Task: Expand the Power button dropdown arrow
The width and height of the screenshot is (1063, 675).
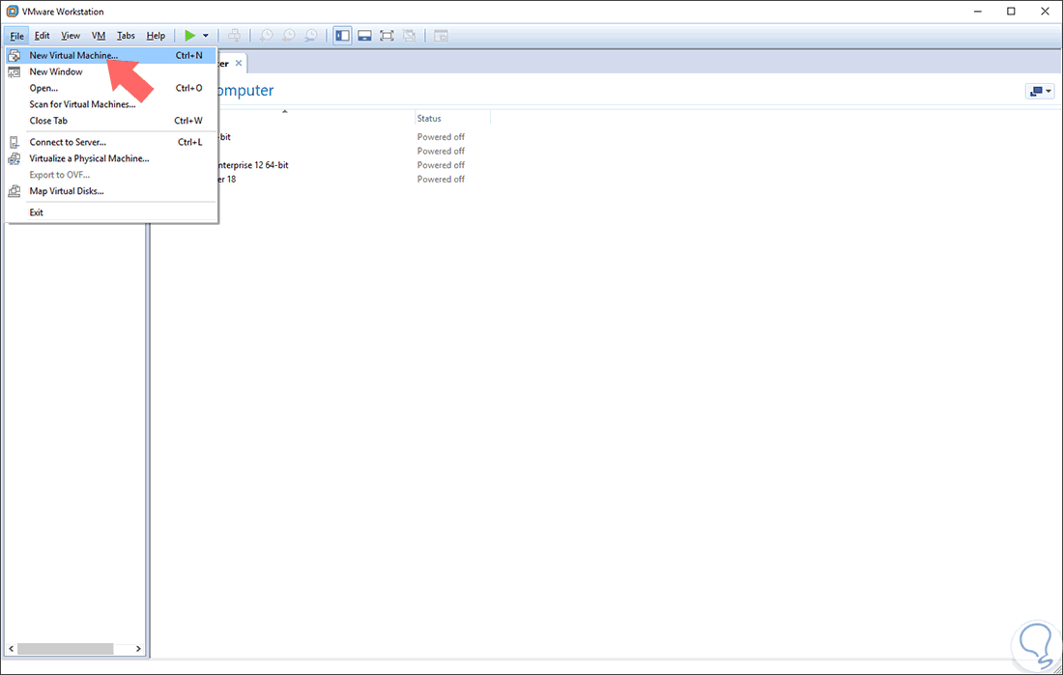Action: pyautogui.click(x=203, y=35)
